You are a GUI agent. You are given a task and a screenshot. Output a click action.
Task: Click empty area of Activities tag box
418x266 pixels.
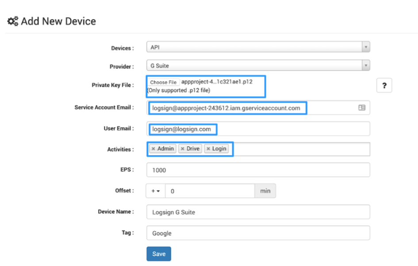(x=301, y=149)
